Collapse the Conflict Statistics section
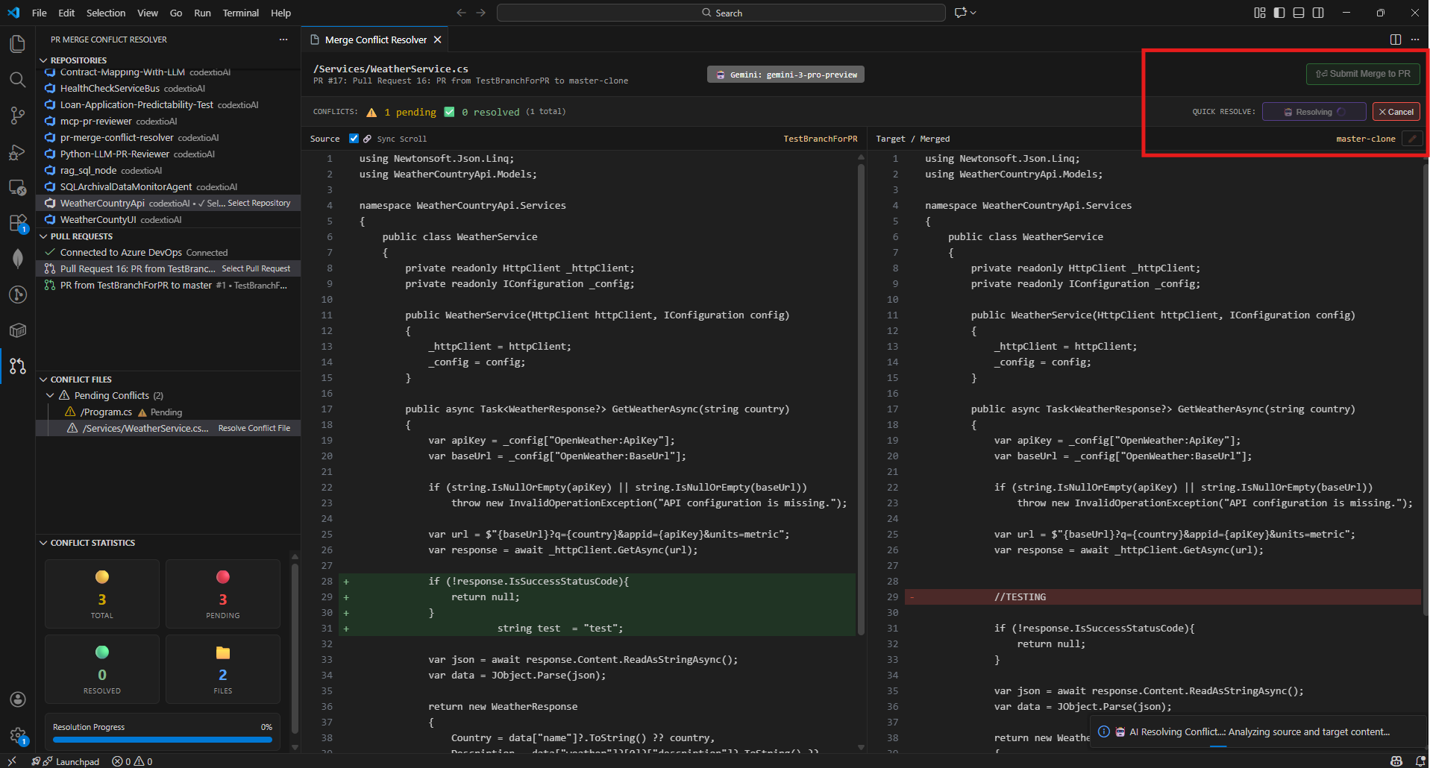The width and height of the screenshot is (1430, 768). [43, 543]
